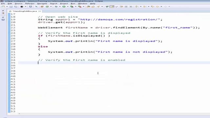Click the Coverage run toolbar icon
The image size is (210, 118).
pyautogui.click(x=72, y=7)
